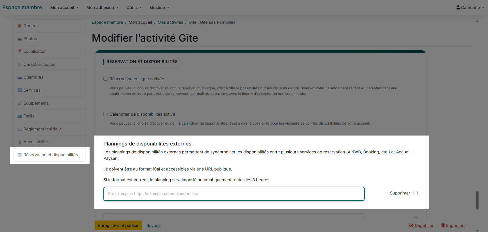Open the Catherine user menu

(470, 7)
